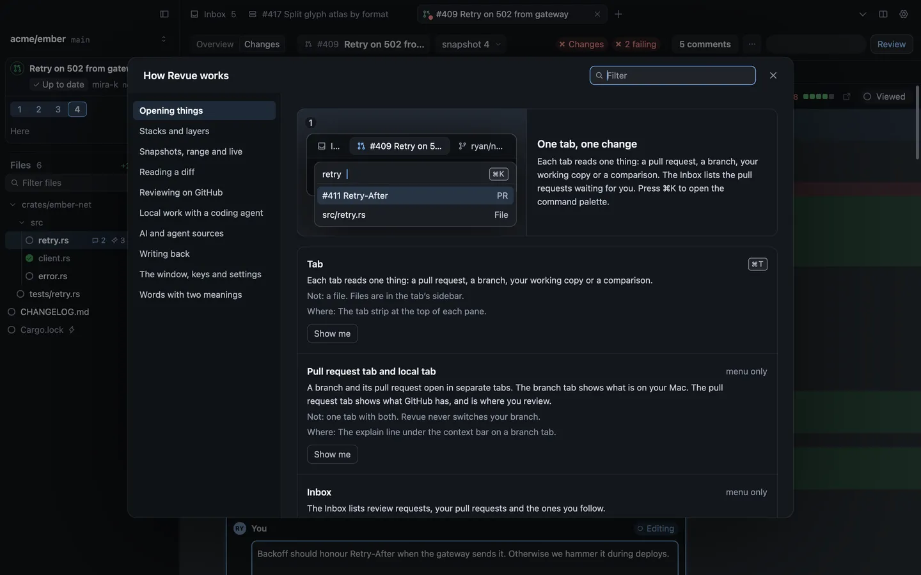This screenshot has width=921, height=575.
Task: Click the ⌘T shortcut badge beside Tab
Action: pos(758,264)
